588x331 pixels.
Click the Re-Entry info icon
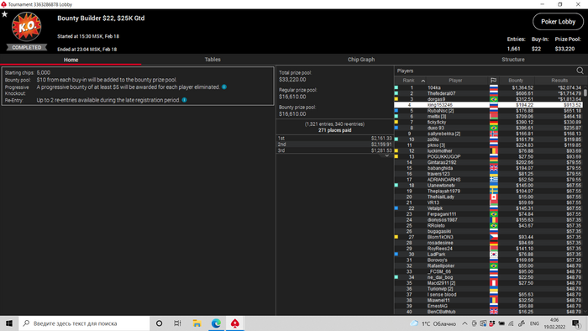point(184,100)
